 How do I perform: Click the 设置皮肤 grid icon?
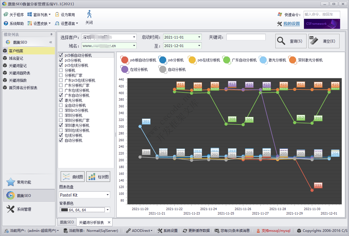[30, 23]
